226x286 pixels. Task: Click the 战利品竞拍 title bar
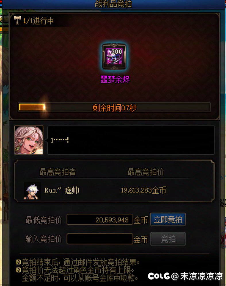[113, 4]
